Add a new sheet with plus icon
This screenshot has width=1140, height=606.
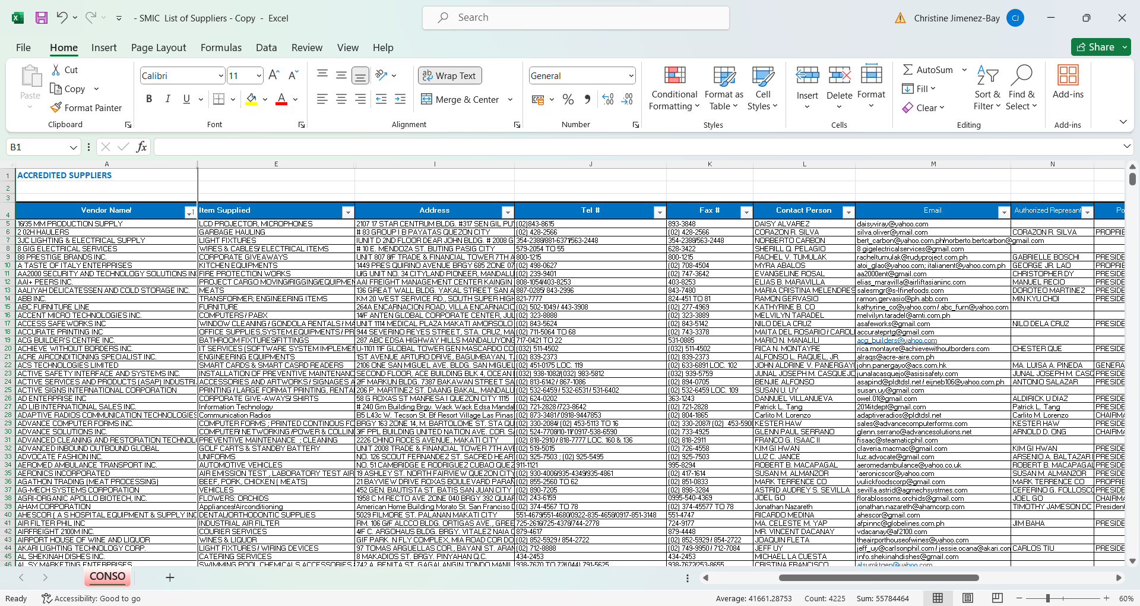point(170,577)
